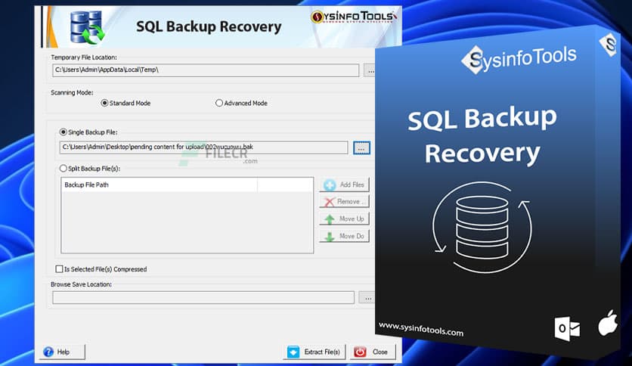Click Move Up button with green arrow
The height and width of the screenshot is (366, 632).
(345, 219)
